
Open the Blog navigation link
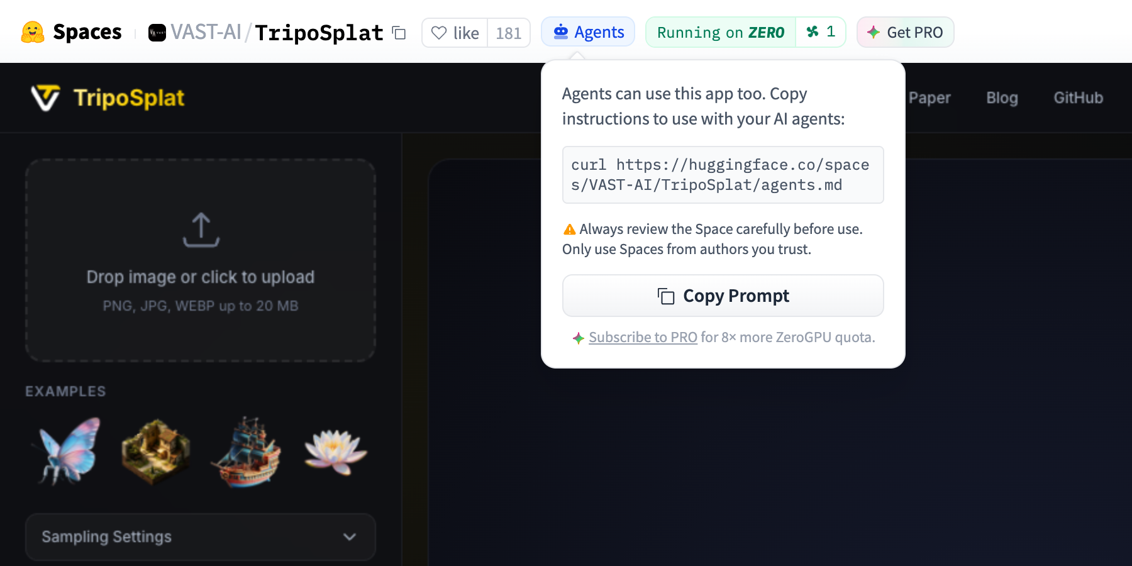coord(1002,98)
